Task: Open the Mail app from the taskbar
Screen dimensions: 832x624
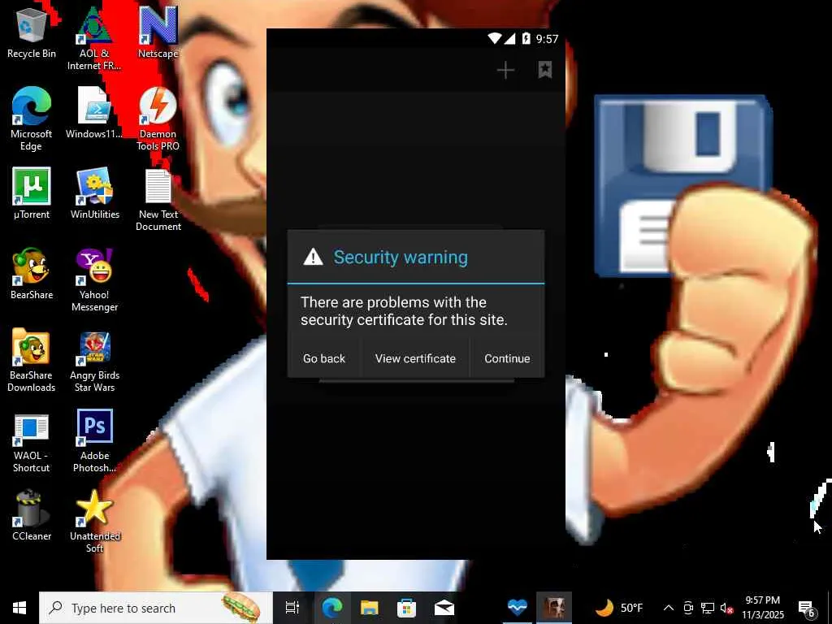Action: point(444,608)
